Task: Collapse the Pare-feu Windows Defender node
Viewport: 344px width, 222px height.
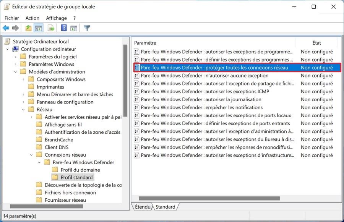Action: (40, 162)
